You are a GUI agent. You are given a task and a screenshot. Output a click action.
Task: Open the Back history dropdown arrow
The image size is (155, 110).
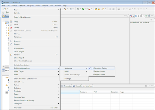click(x=141, y=9)
